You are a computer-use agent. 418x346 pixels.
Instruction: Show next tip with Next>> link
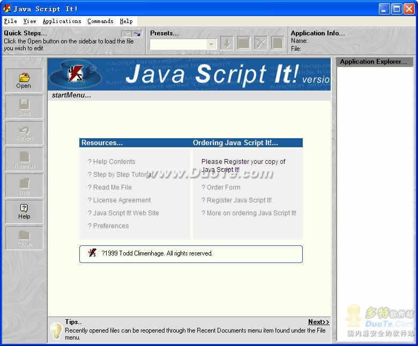click(x=318, y=322)
